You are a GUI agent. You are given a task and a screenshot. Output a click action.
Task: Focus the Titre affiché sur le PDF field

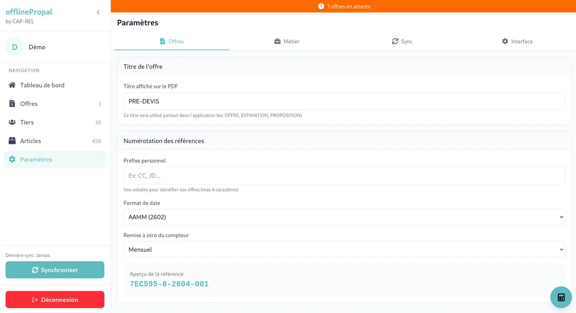344,101
